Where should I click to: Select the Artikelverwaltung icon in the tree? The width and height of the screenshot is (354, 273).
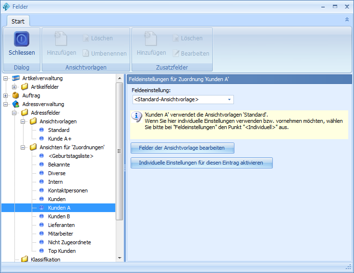(x=16, y=78)
